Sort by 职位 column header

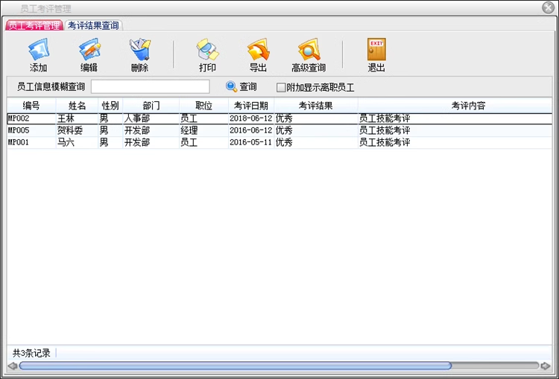[x=204, y=106]
